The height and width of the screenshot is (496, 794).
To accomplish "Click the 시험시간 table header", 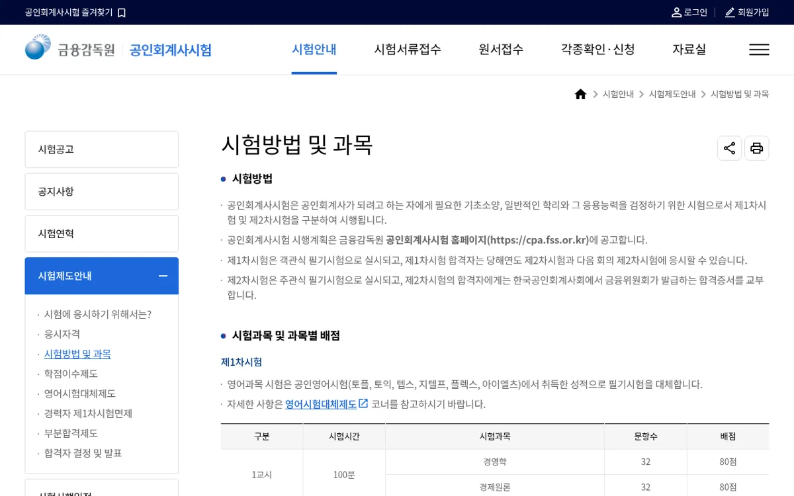I will pos(344,436).
